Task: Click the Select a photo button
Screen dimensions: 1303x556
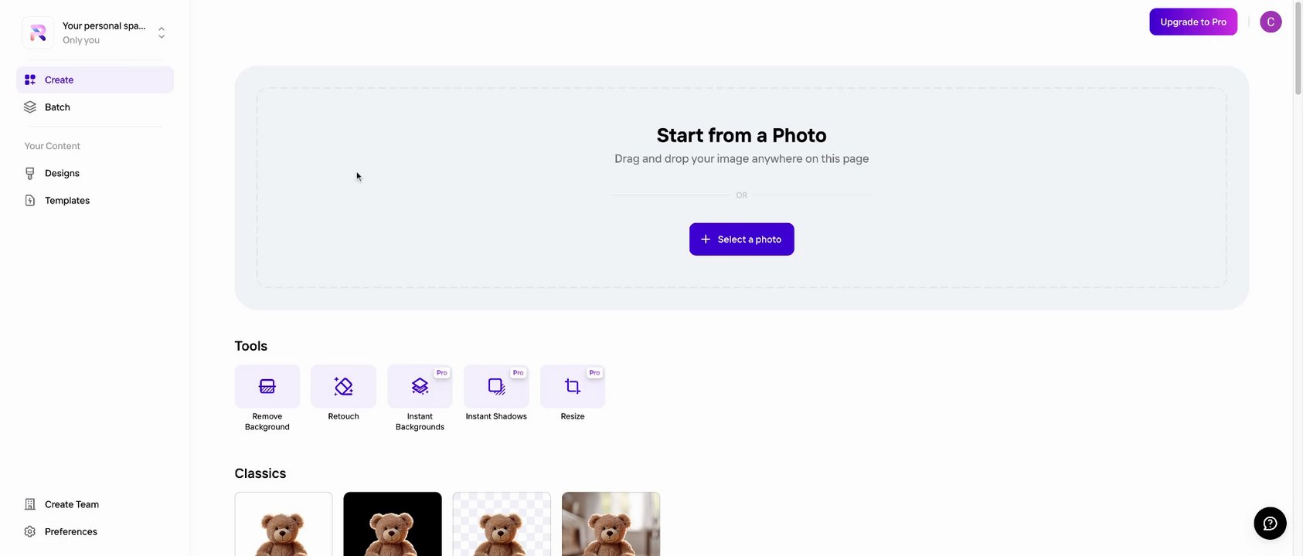Action: click(742, 239)
